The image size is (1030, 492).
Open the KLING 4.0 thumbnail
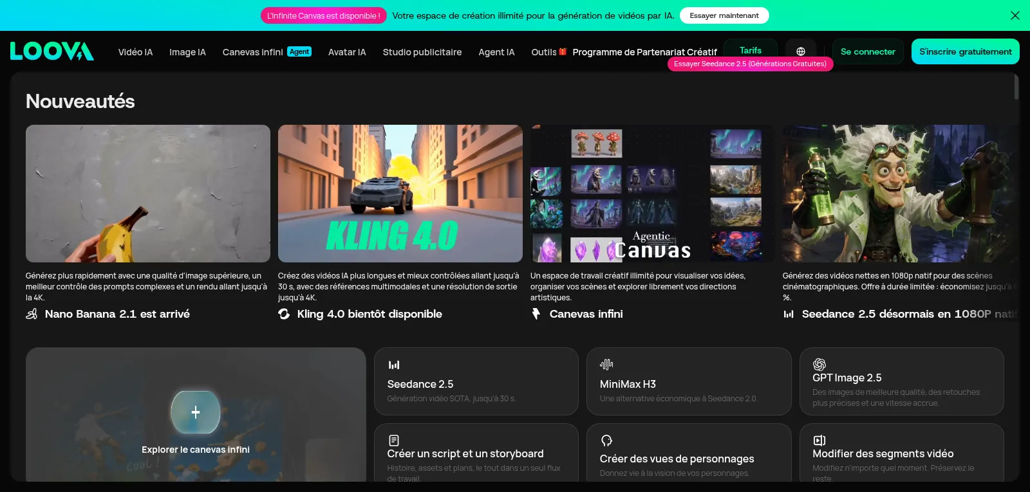pos(400,194)
